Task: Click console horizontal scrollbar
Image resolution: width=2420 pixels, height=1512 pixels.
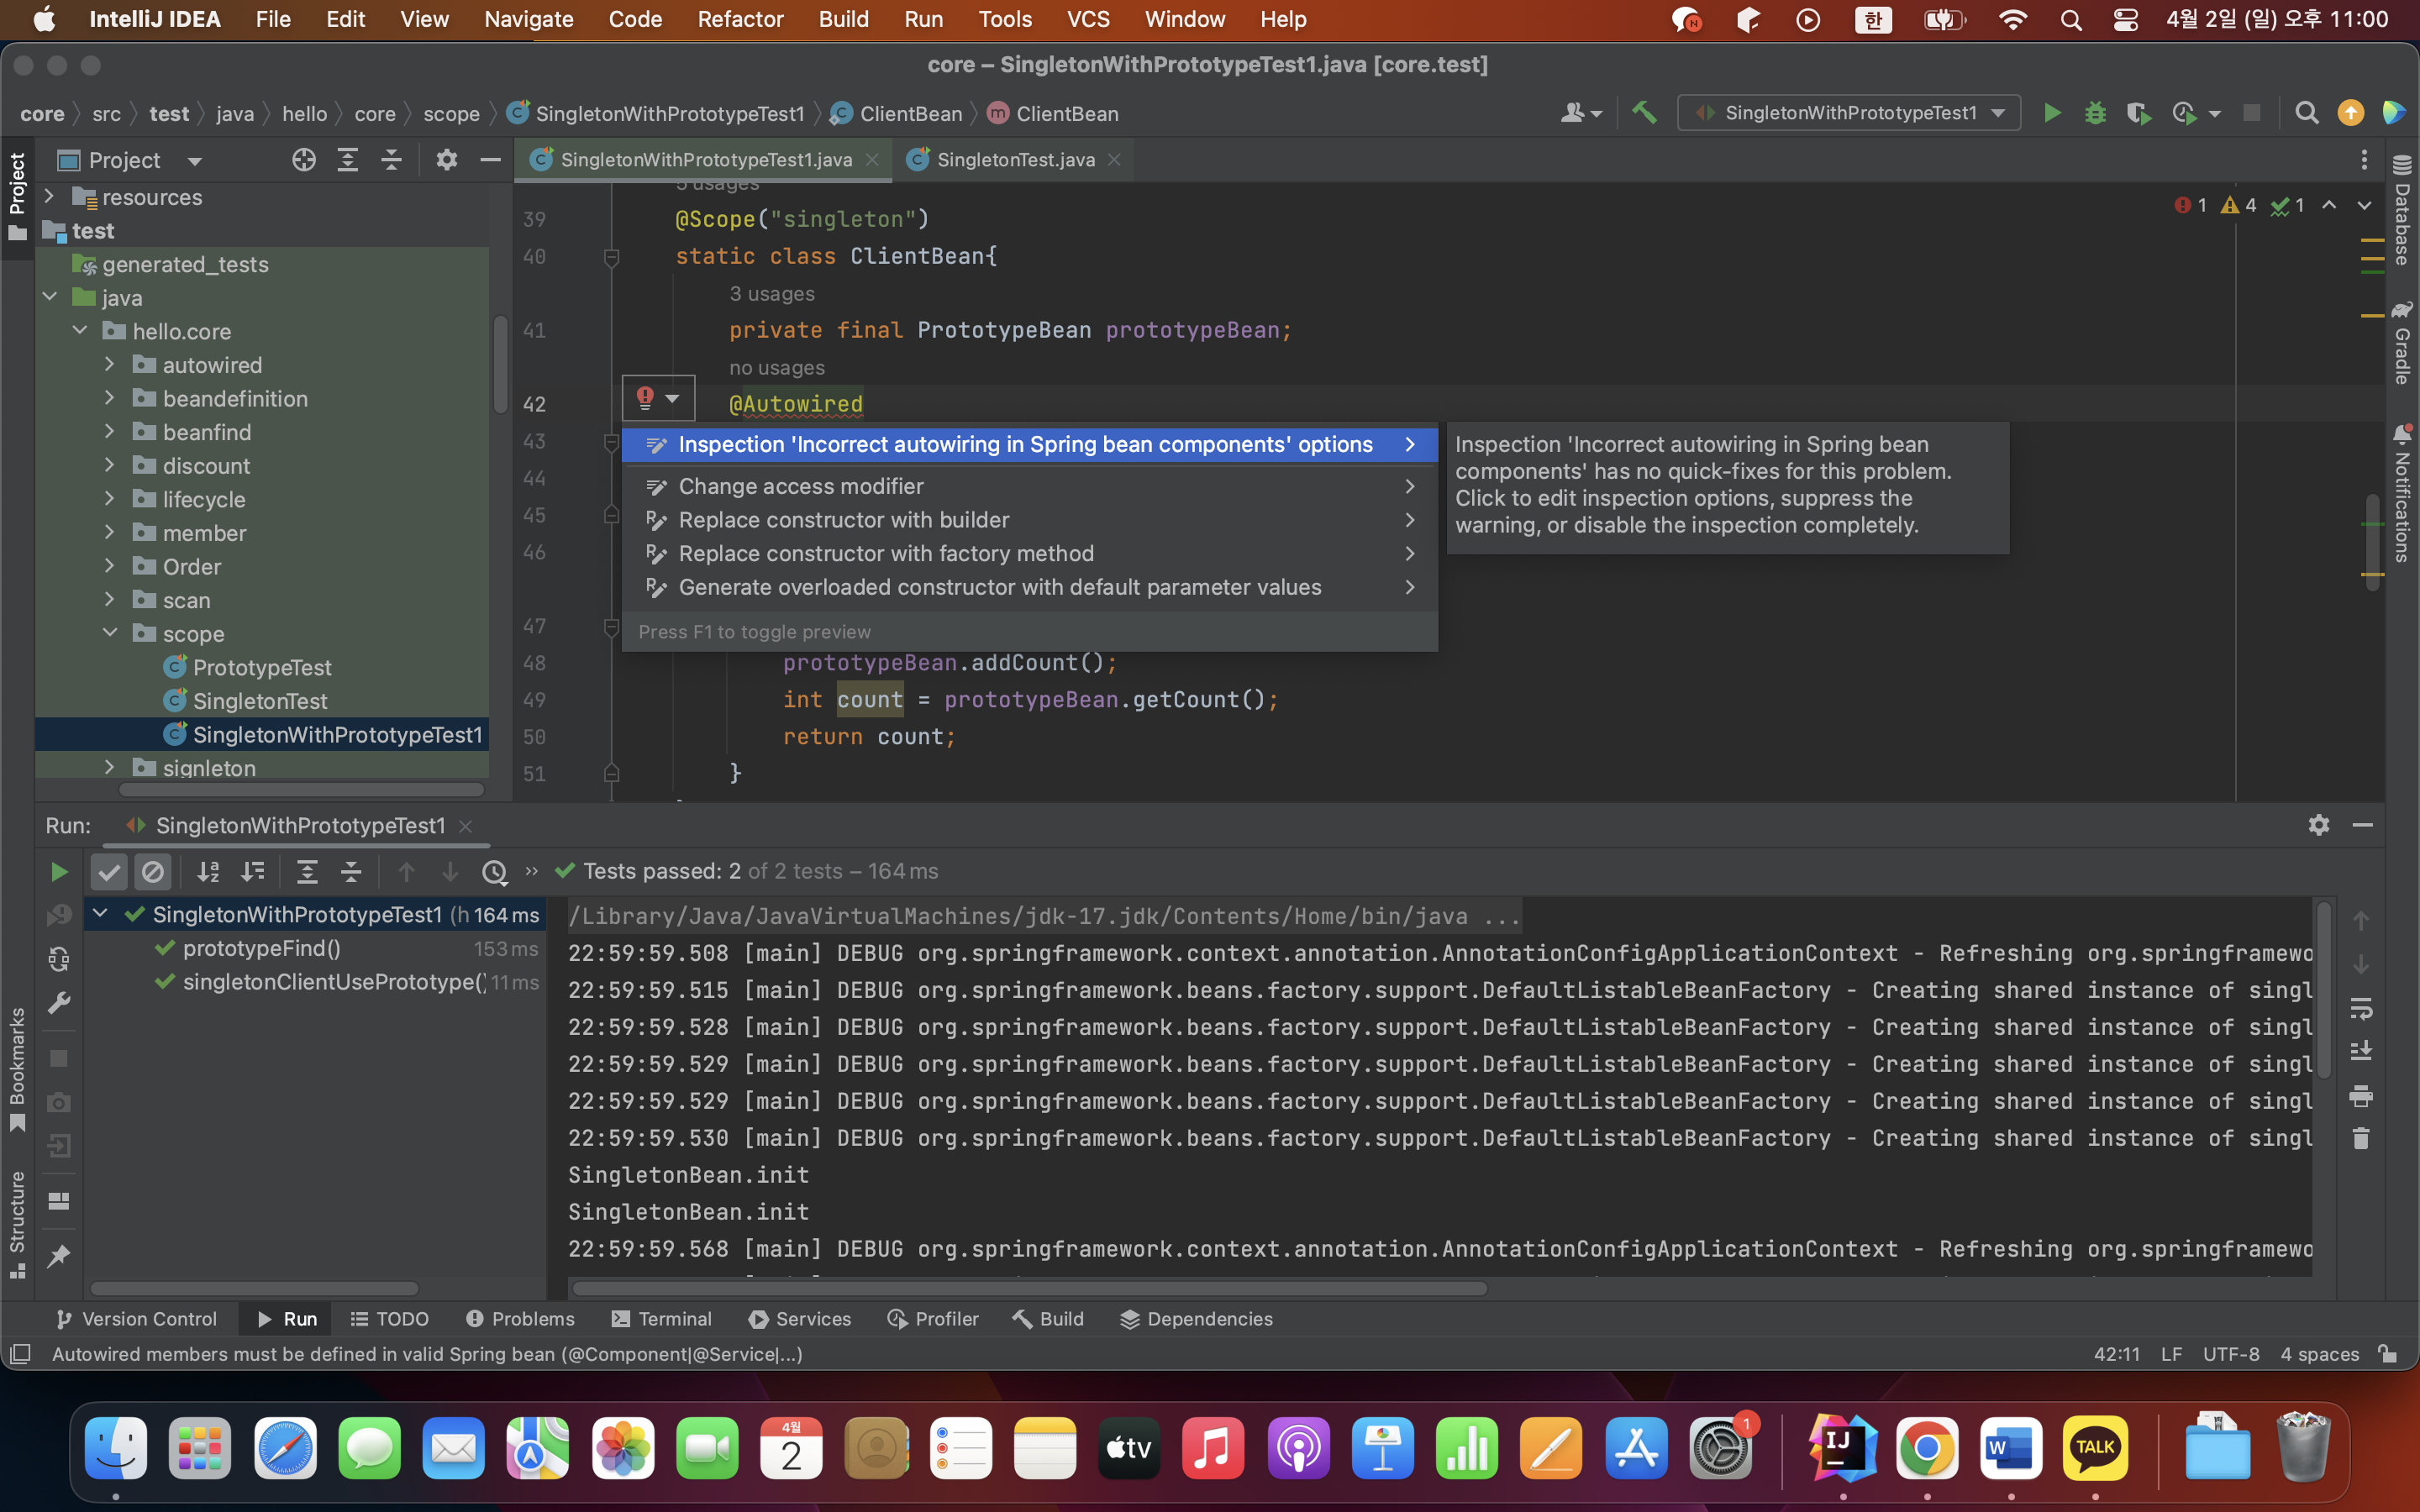Action: 1030,1288
